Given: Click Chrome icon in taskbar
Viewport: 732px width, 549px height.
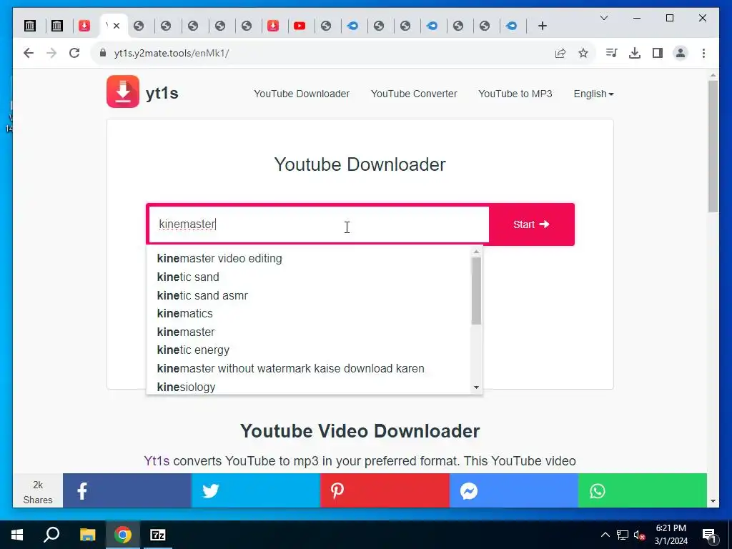Looking at the screenshot, I should click(123, 535).
